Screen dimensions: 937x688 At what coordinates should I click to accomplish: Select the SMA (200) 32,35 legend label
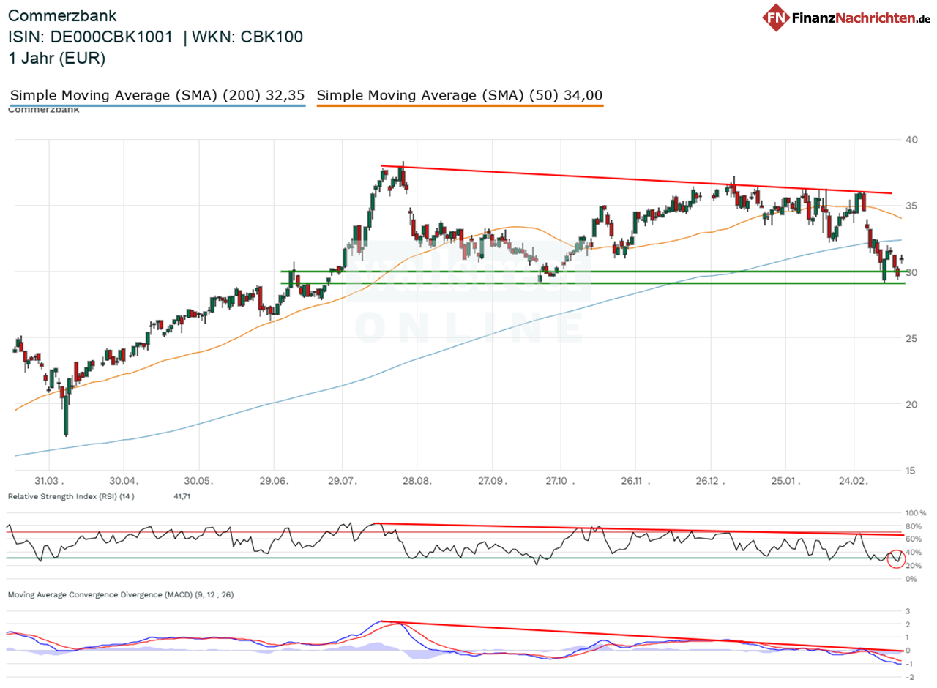(157, 95)
